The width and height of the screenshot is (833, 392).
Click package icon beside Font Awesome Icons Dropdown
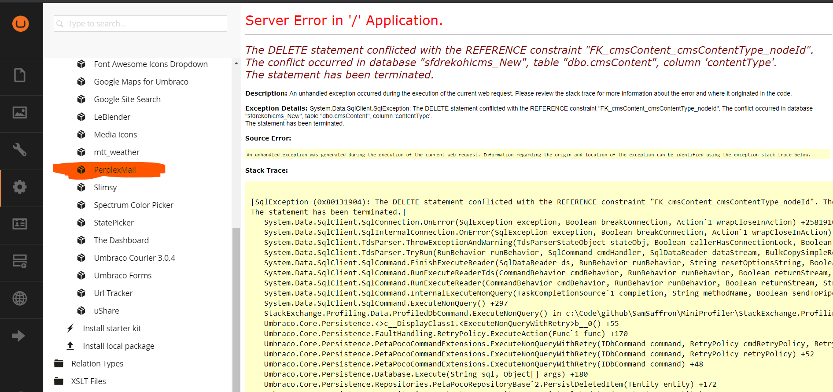[81, 64]
